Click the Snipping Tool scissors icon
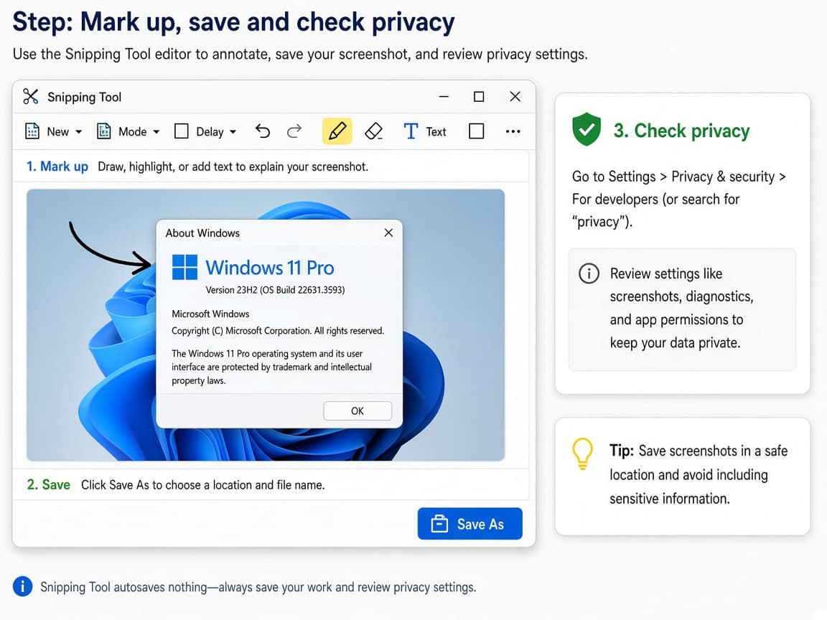Image resolution: width=827 pixels, height=620 pixels. pos(31,96)
